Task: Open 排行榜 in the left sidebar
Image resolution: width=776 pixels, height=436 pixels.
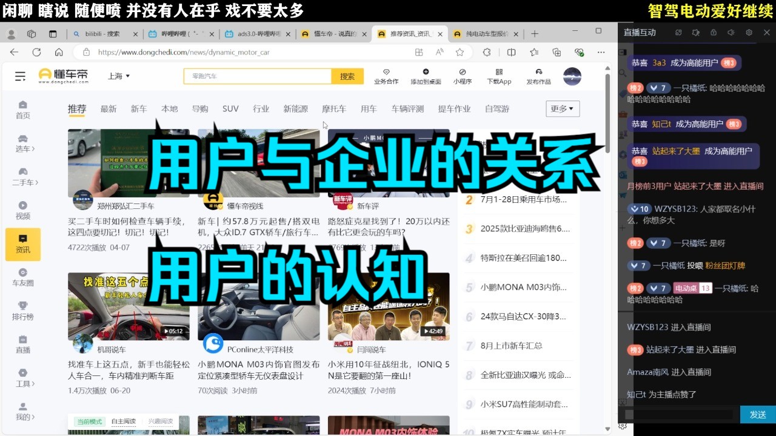Action: tap(23, 311)
